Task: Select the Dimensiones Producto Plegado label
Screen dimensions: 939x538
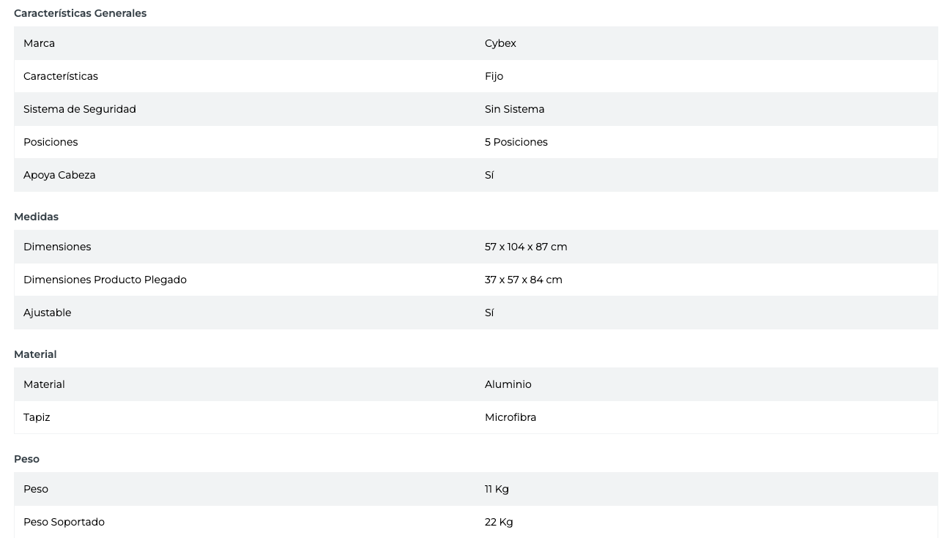Action: [x=105, y=280]
